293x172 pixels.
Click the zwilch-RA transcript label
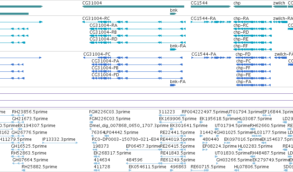pos(283,19)
